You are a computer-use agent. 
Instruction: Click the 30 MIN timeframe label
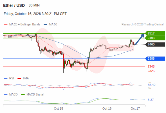[34, 5]
